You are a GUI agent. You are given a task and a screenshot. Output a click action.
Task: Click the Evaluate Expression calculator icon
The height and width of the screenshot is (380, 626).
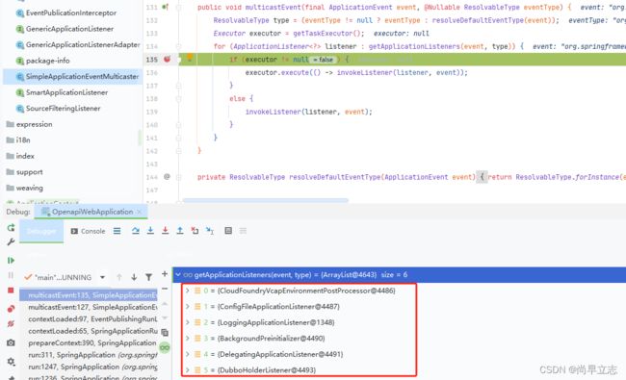(x=228, y=231)
